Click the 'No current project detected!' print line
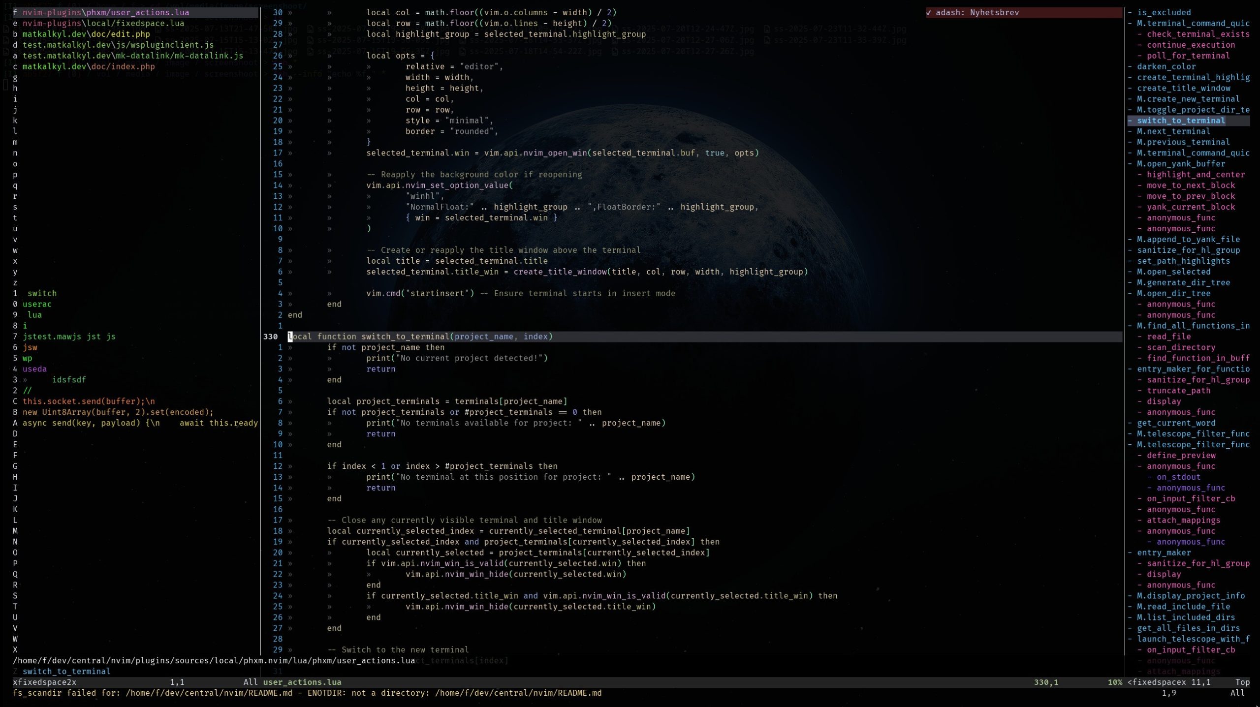Image resolution: width=1260 pixels, height=707 pixels. (x=457, y=359)
